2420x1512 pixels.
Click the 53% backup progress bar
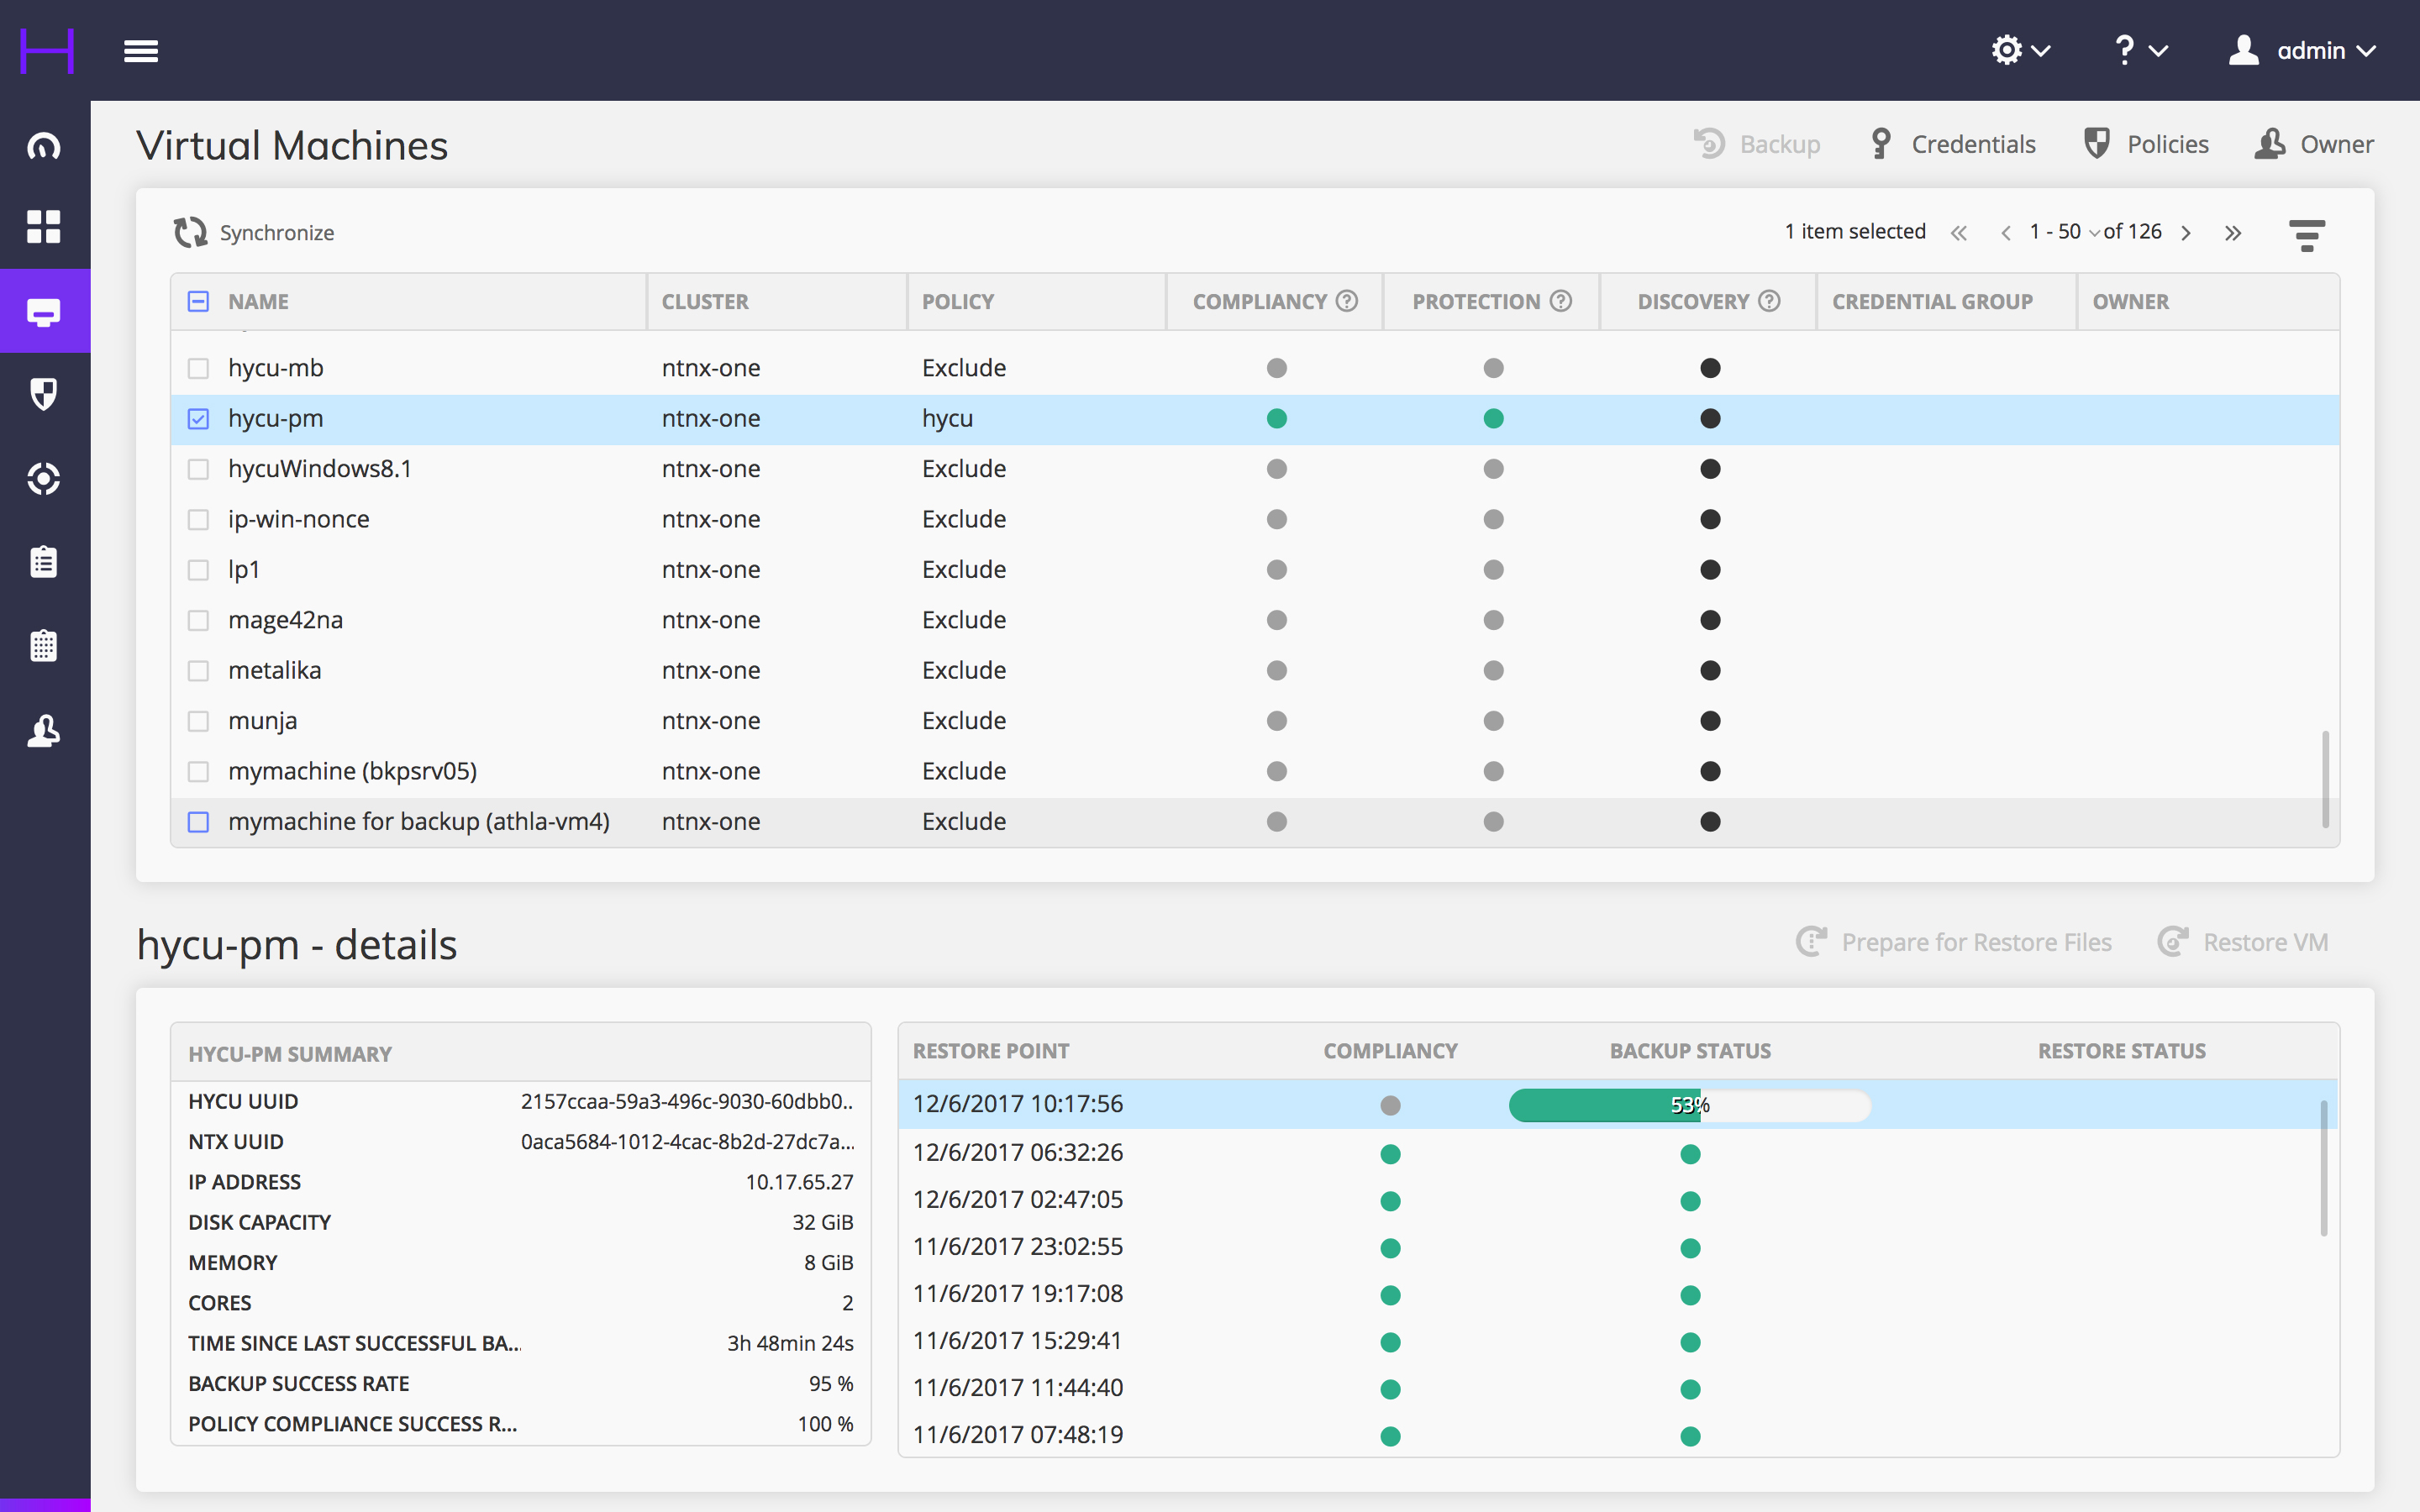tap(1689, 1105)
